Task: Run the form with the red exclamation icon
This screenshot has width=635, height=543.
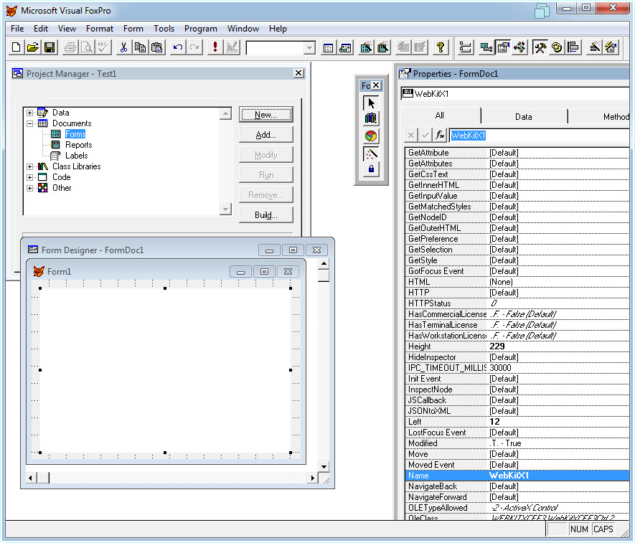Action: pyautogui.click(x=215, y=48)
